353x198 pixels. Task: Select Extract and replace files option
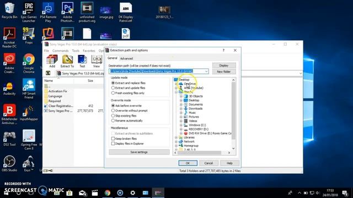(129, 83)
